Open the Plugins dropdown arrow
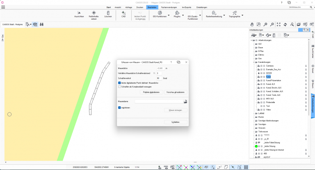 coord(183,15)
